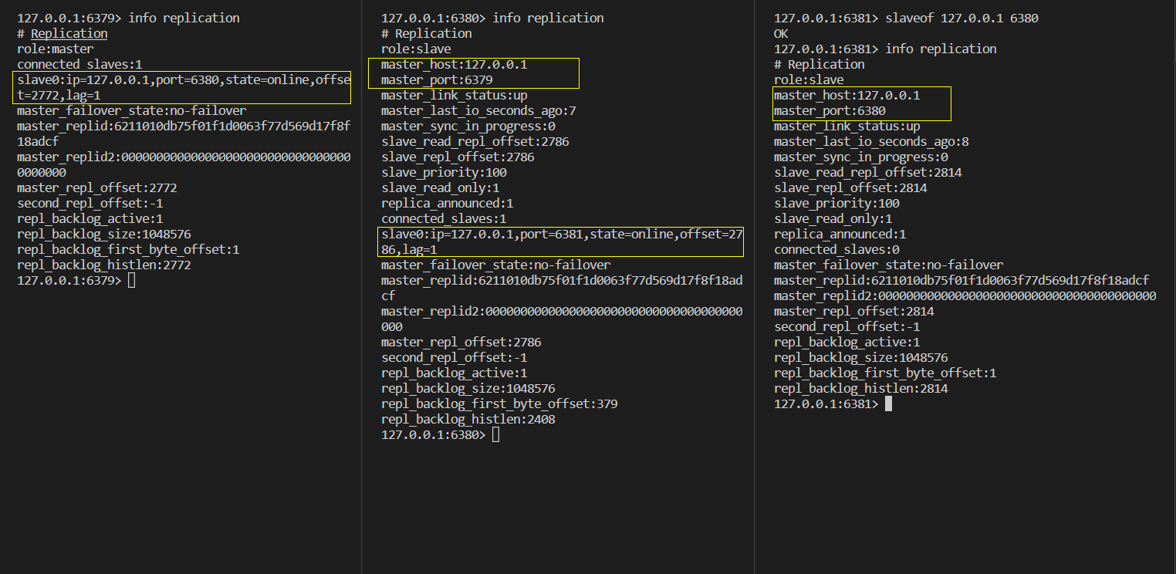The width and height of the screenshot is (1176, 574).
Task: Click 'master_failover_state:no-failover' in the 6379 pane
Action: [x=132, y=110]
